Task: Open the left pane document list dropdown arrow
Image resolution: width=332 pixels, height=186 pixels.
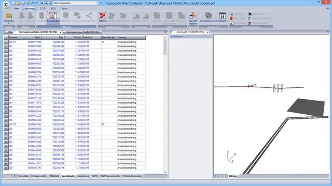Action: click(x=165, y=32)
